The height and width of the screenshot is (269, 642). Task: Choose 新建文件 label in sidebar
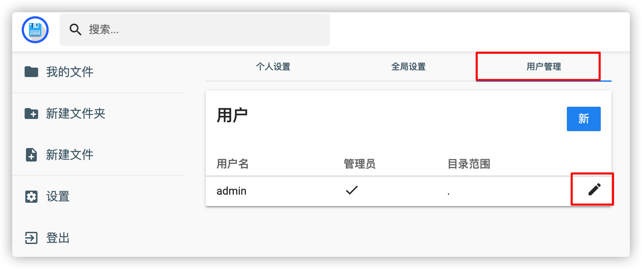70,155
